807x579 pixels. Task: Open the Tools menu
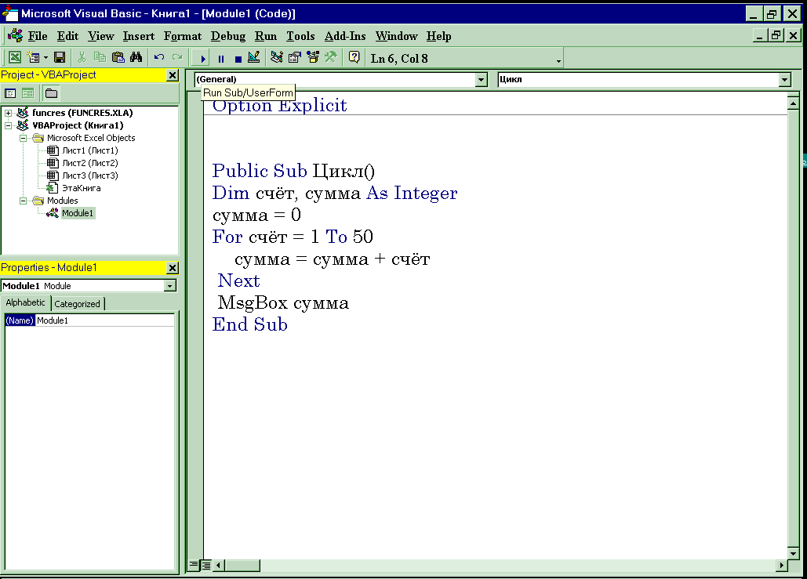coord(300,36)
